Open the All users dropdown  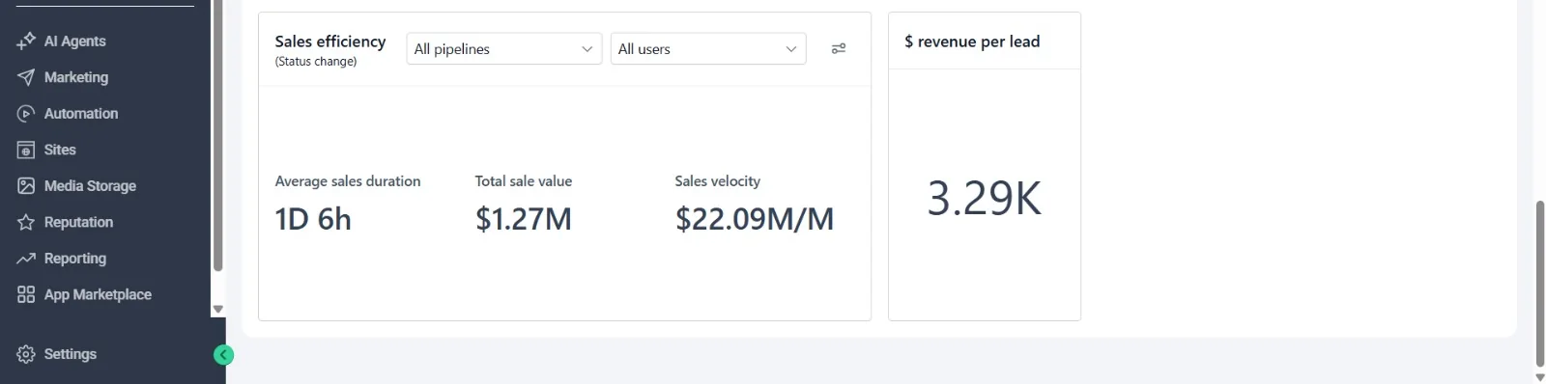click(708, 49)
